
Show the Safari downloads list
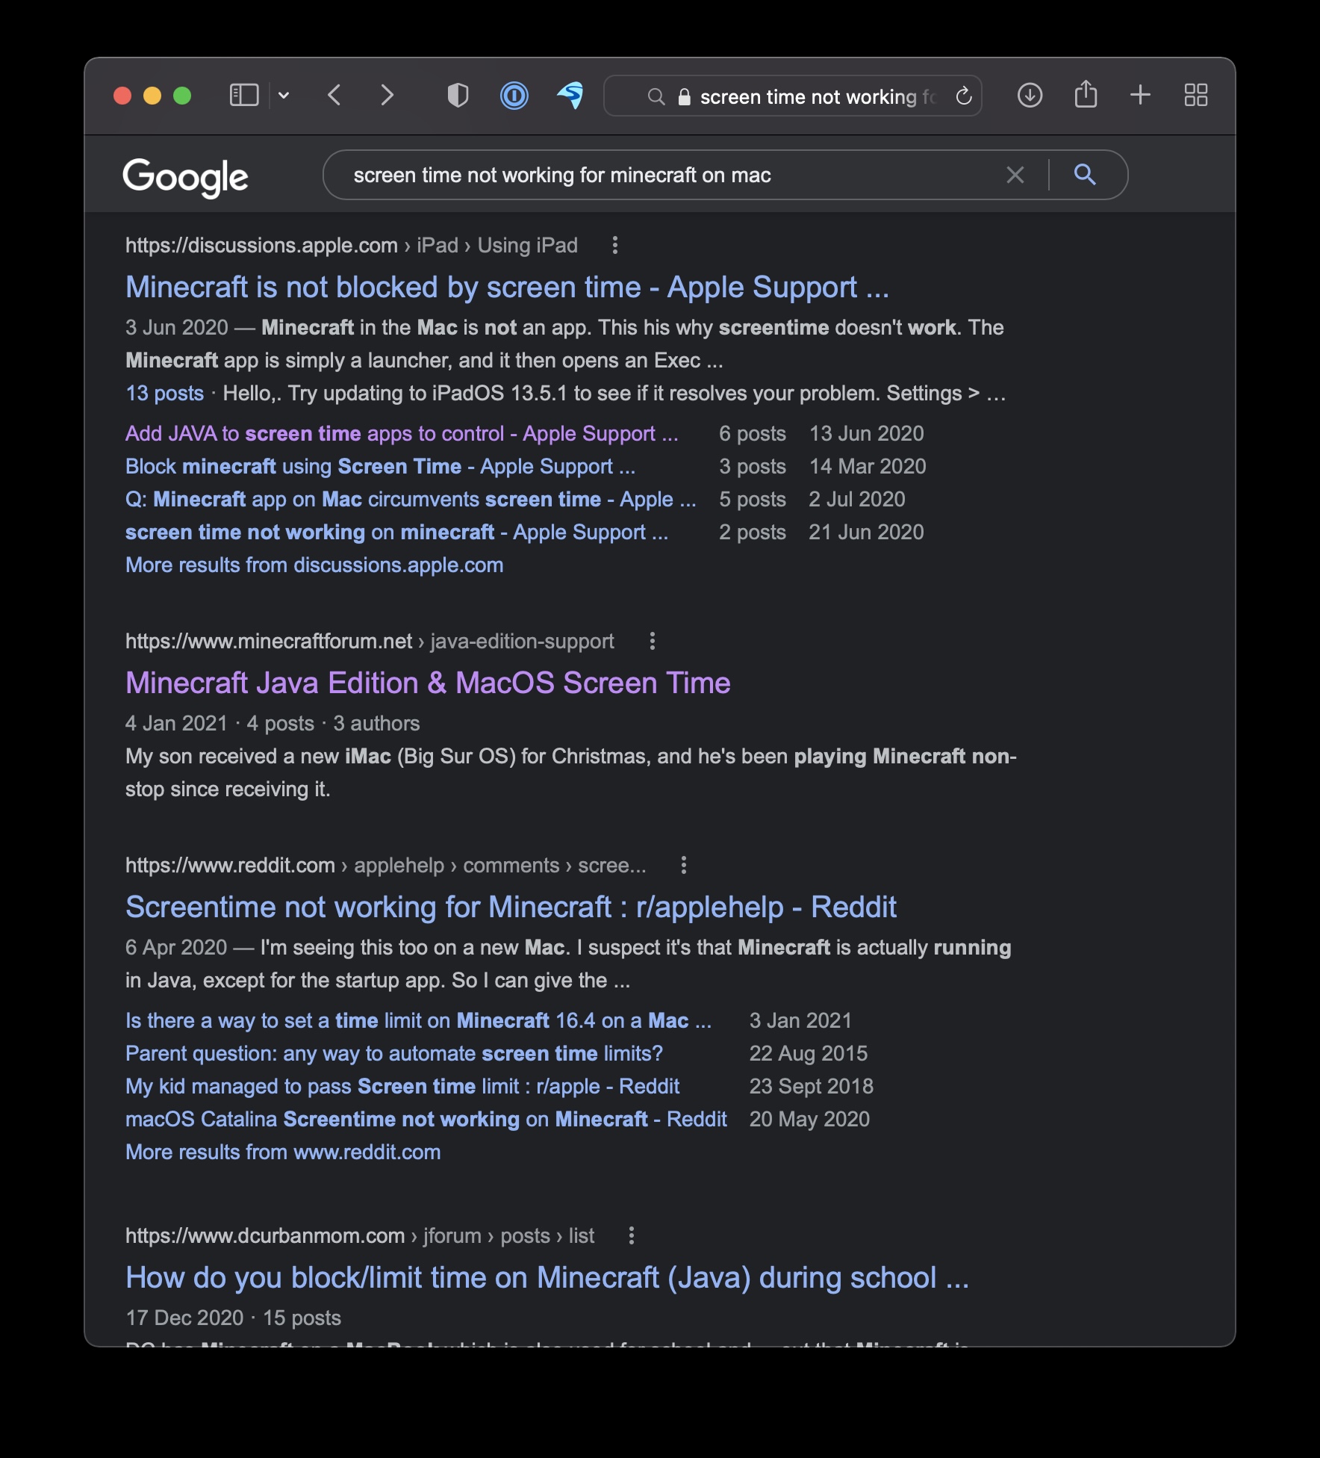1030,96
